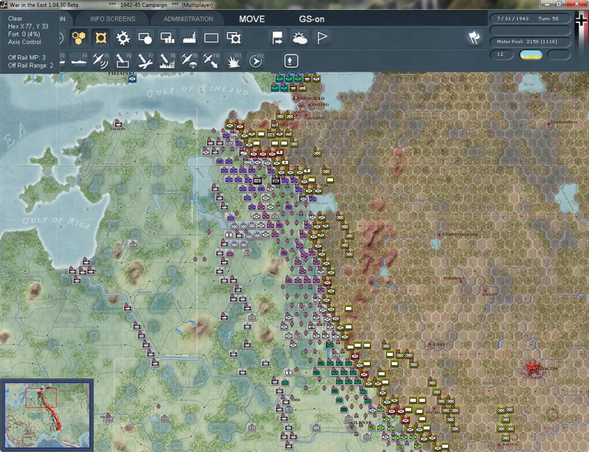
Task: Click the minimap overview in the corner
Action: click(x=47, y=415)
